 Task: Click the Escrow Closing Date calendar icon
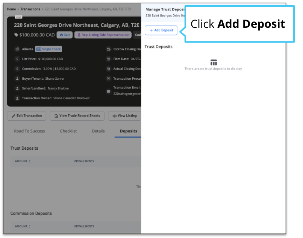click(109, 49)
